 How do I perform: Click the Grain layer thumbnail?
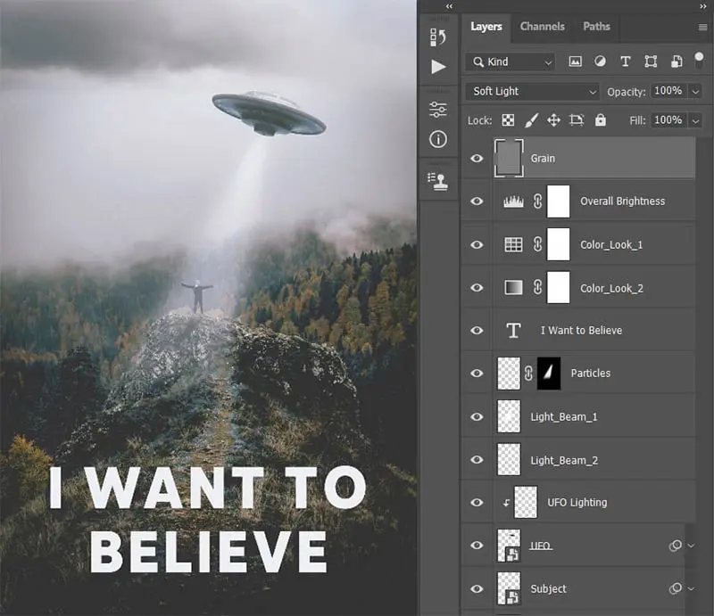pos(509,158)
